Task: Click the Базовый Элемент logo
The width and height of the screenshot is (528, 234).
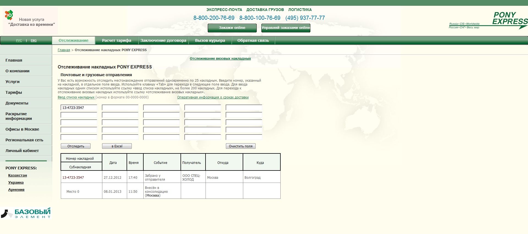Action: coord(26,213)
